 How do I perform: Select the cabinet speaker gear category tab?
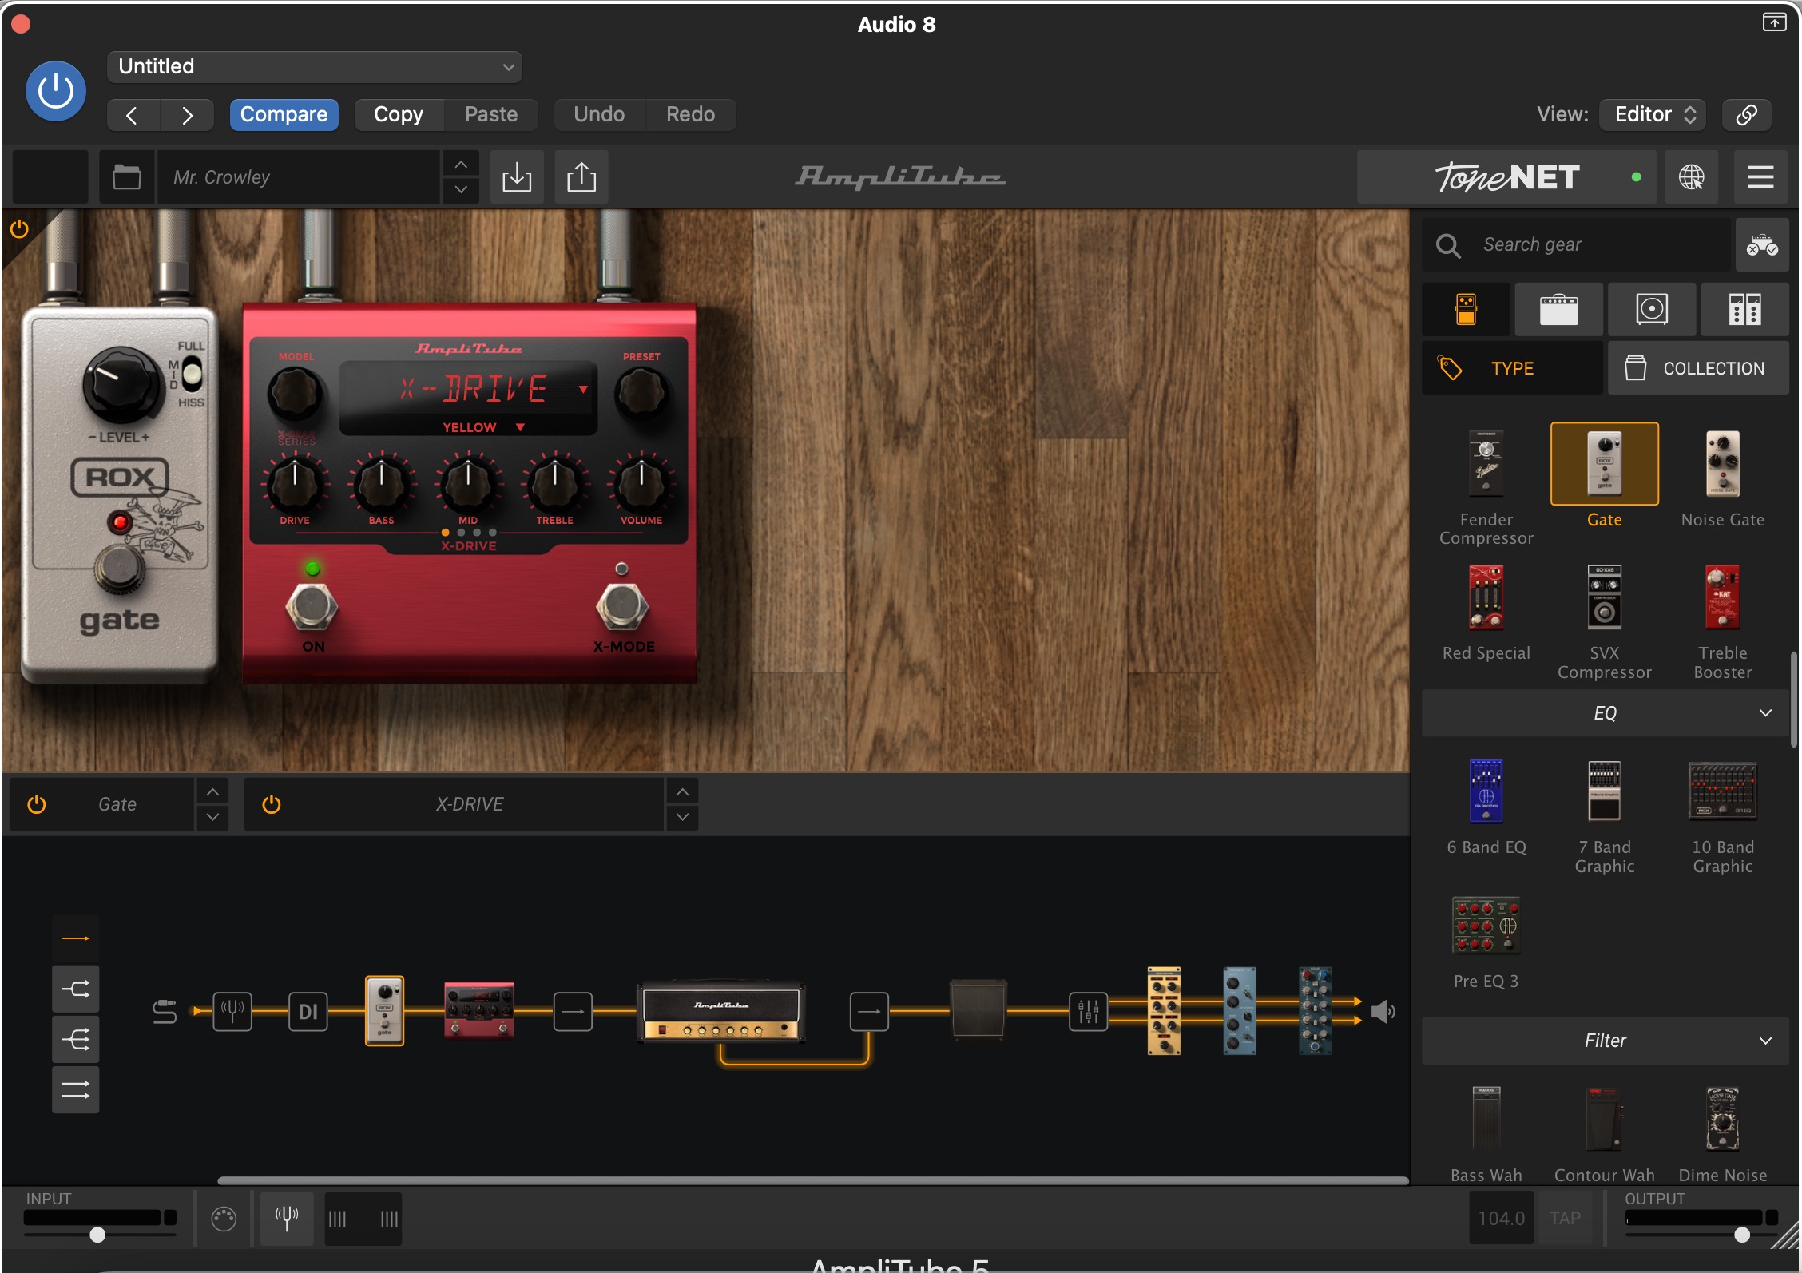click(x=1652, y=309)
